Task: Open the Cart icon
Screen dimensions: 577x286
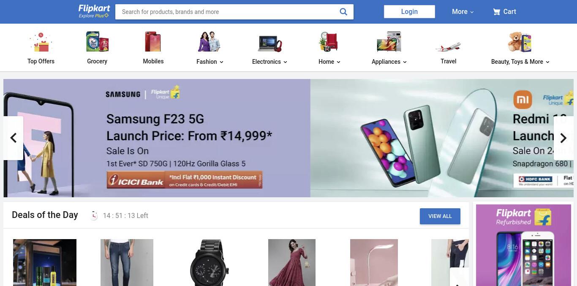Action: [x=496, y=12]
